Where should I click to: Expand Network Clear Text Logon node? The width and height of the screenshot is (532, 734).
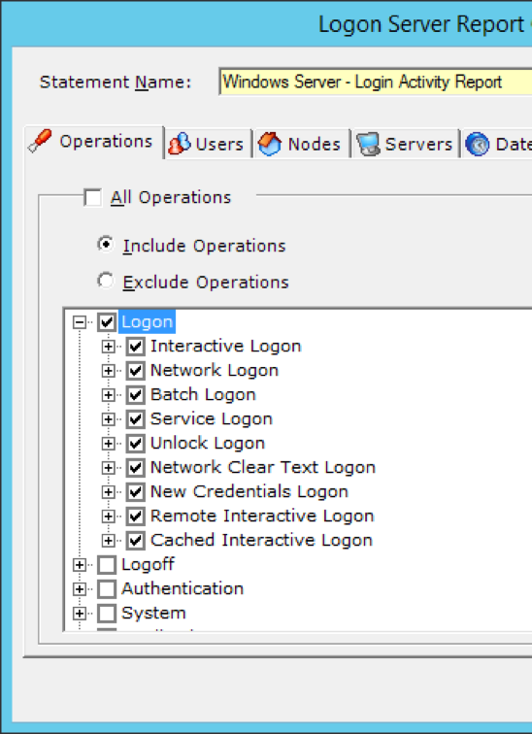[x=108, y=468]
